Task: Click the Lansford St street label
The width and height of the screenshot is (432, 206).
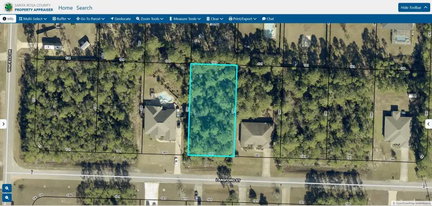Action: [228, 180]
